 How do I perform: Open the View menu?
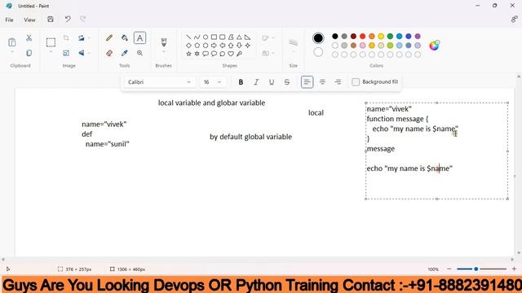29,20
